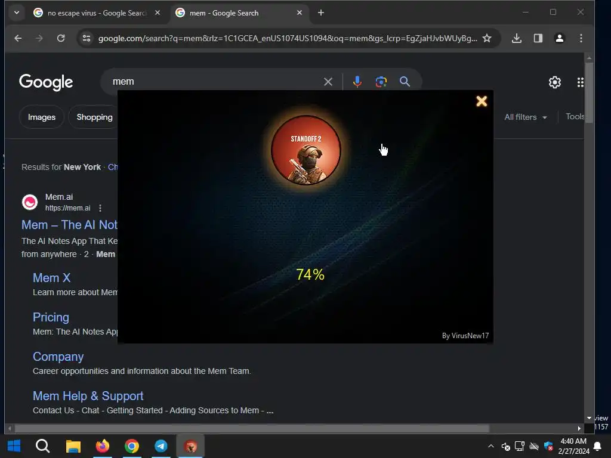611x458 pixels.
Task: Open Chrome three-dot menu
Action: 581,38
